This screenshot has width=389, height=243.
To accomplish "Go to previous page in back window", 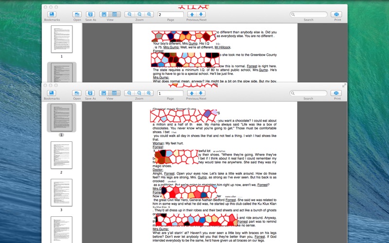I will 192,15.
